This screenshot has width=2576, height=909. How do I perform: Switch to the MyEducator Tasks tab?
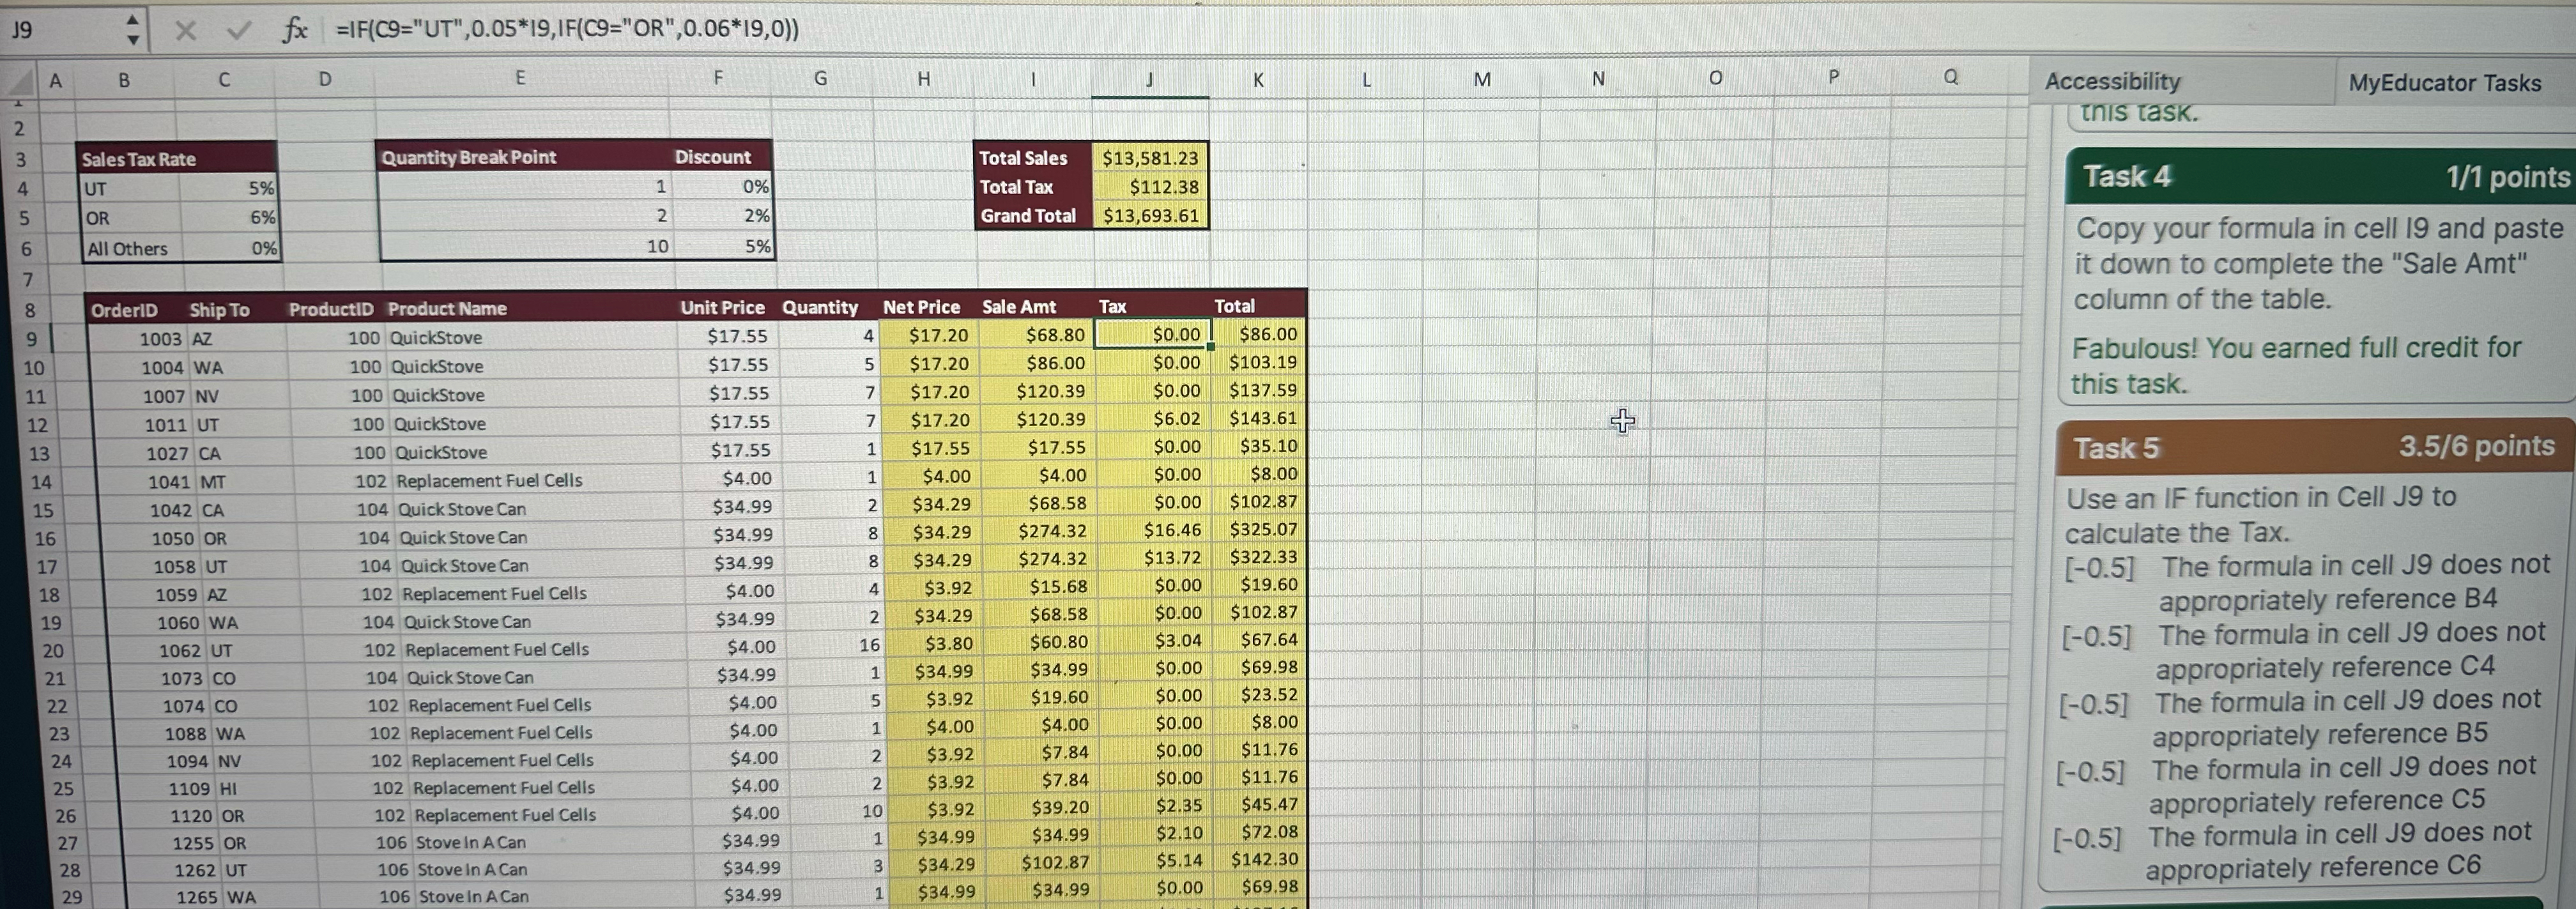tap(2444, 83)
